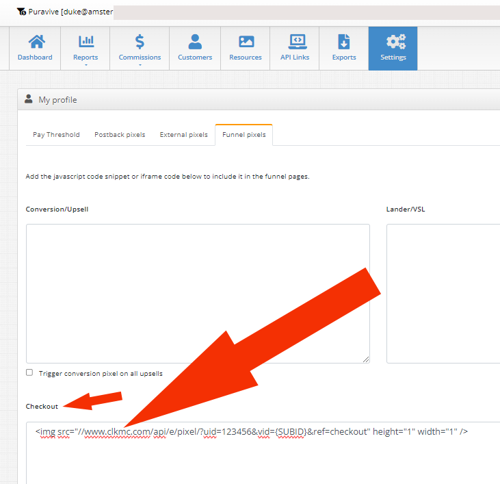Switch to the External pixels tab

click(x=184, y=135)
